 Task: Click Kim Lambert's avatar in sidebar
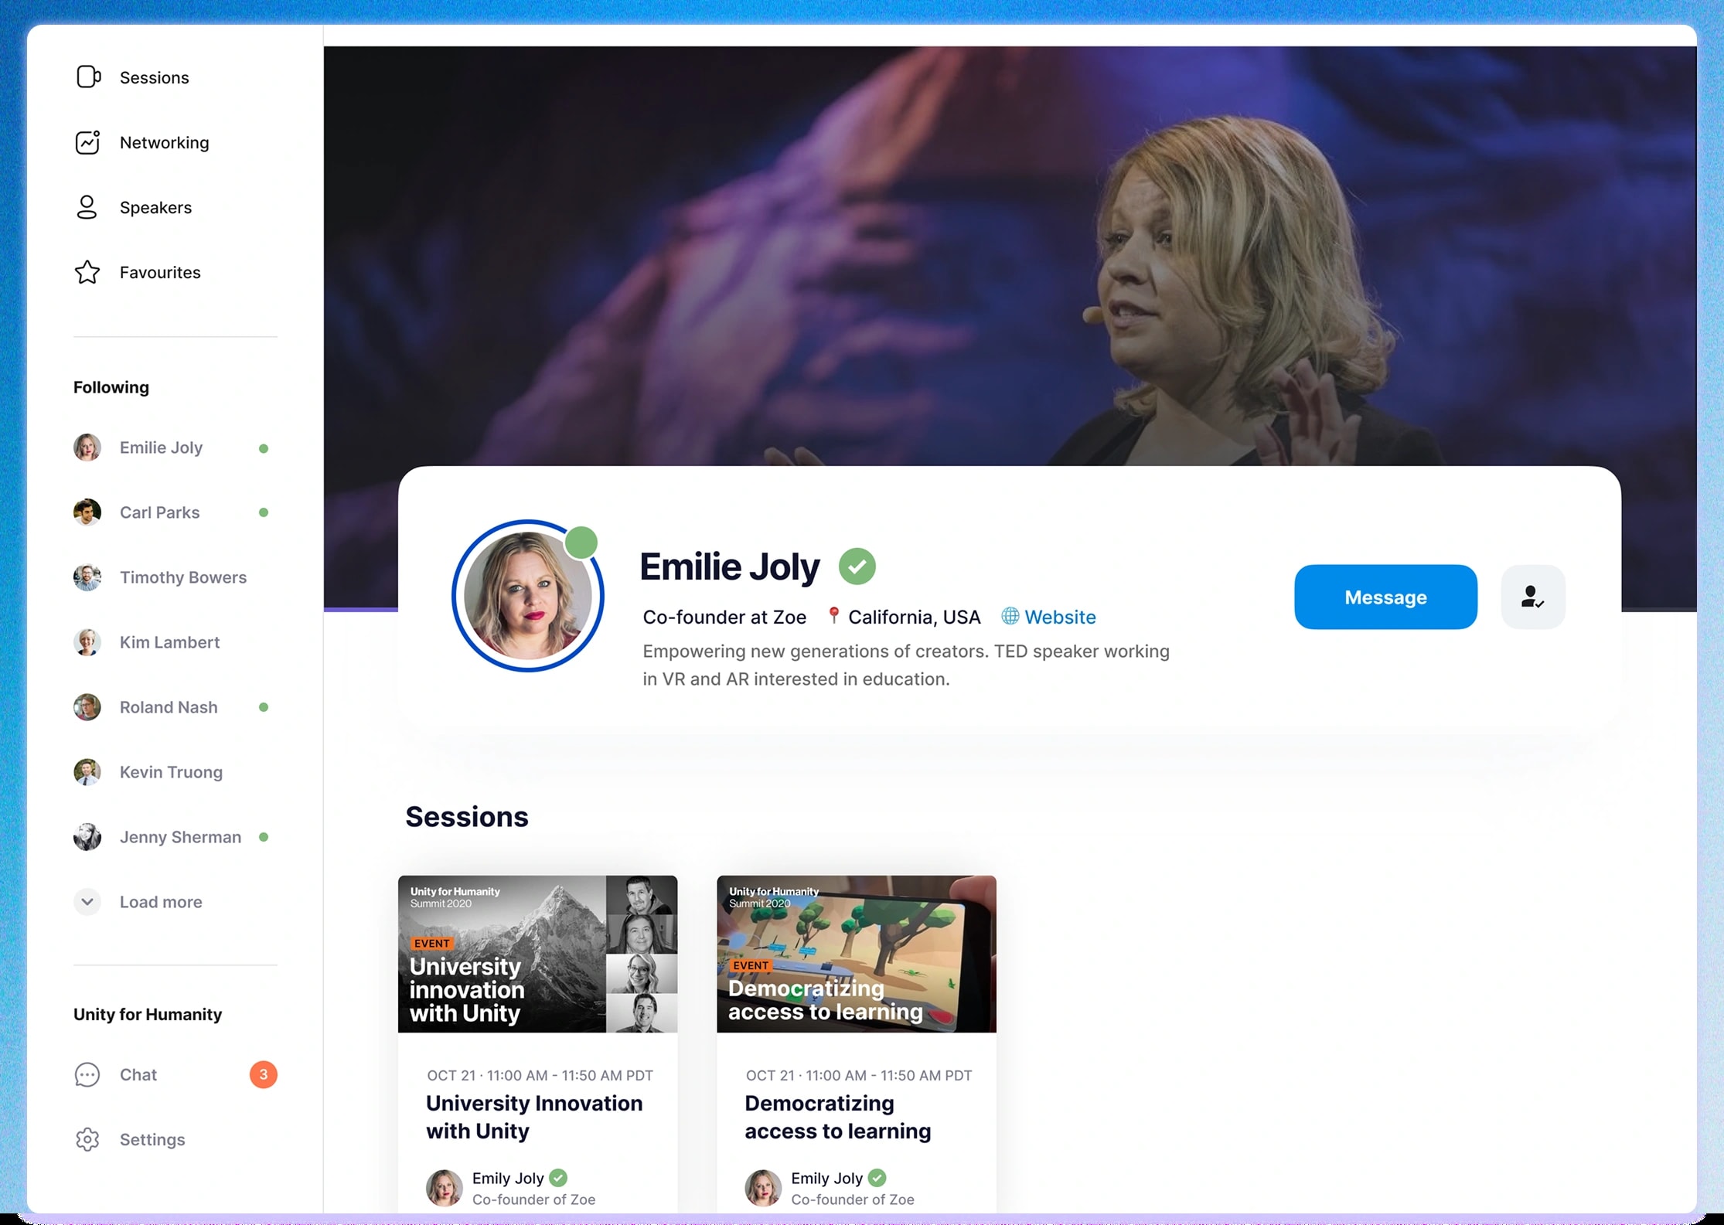pos(87,642)
